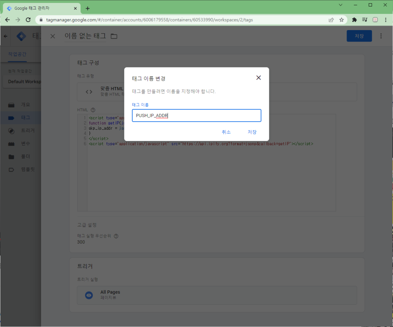Click the help icon beside tag firing priority

point(116,236)
